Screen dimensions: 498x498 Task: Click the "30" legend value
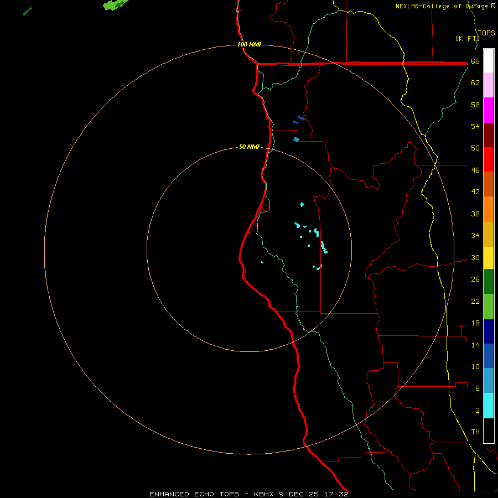coord(475,257)
